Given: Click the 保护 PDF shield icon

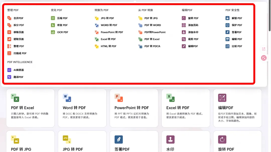Looking at the screenshot, I should point(227,25).
